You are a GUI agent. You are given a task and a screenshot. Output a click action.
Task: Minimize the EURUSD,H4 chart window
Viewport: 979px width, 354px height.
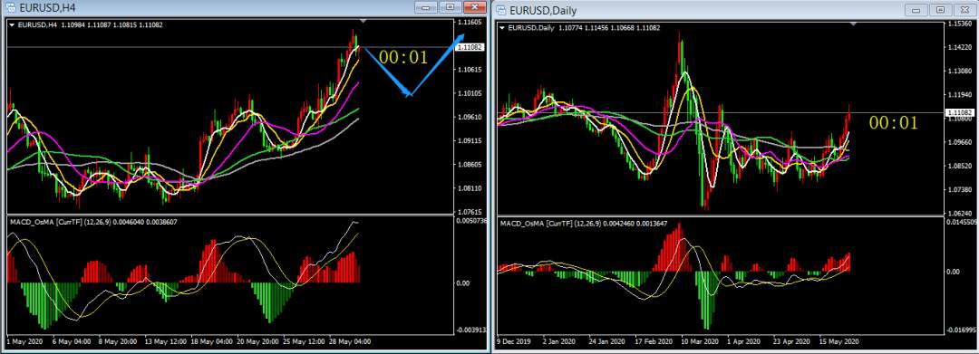pos(427,7)
